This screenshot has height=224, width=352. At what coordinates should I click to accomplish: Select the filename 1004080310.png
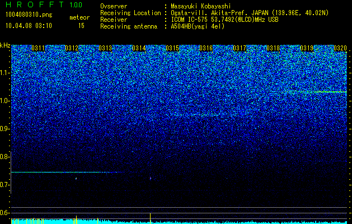click(29, 15)
